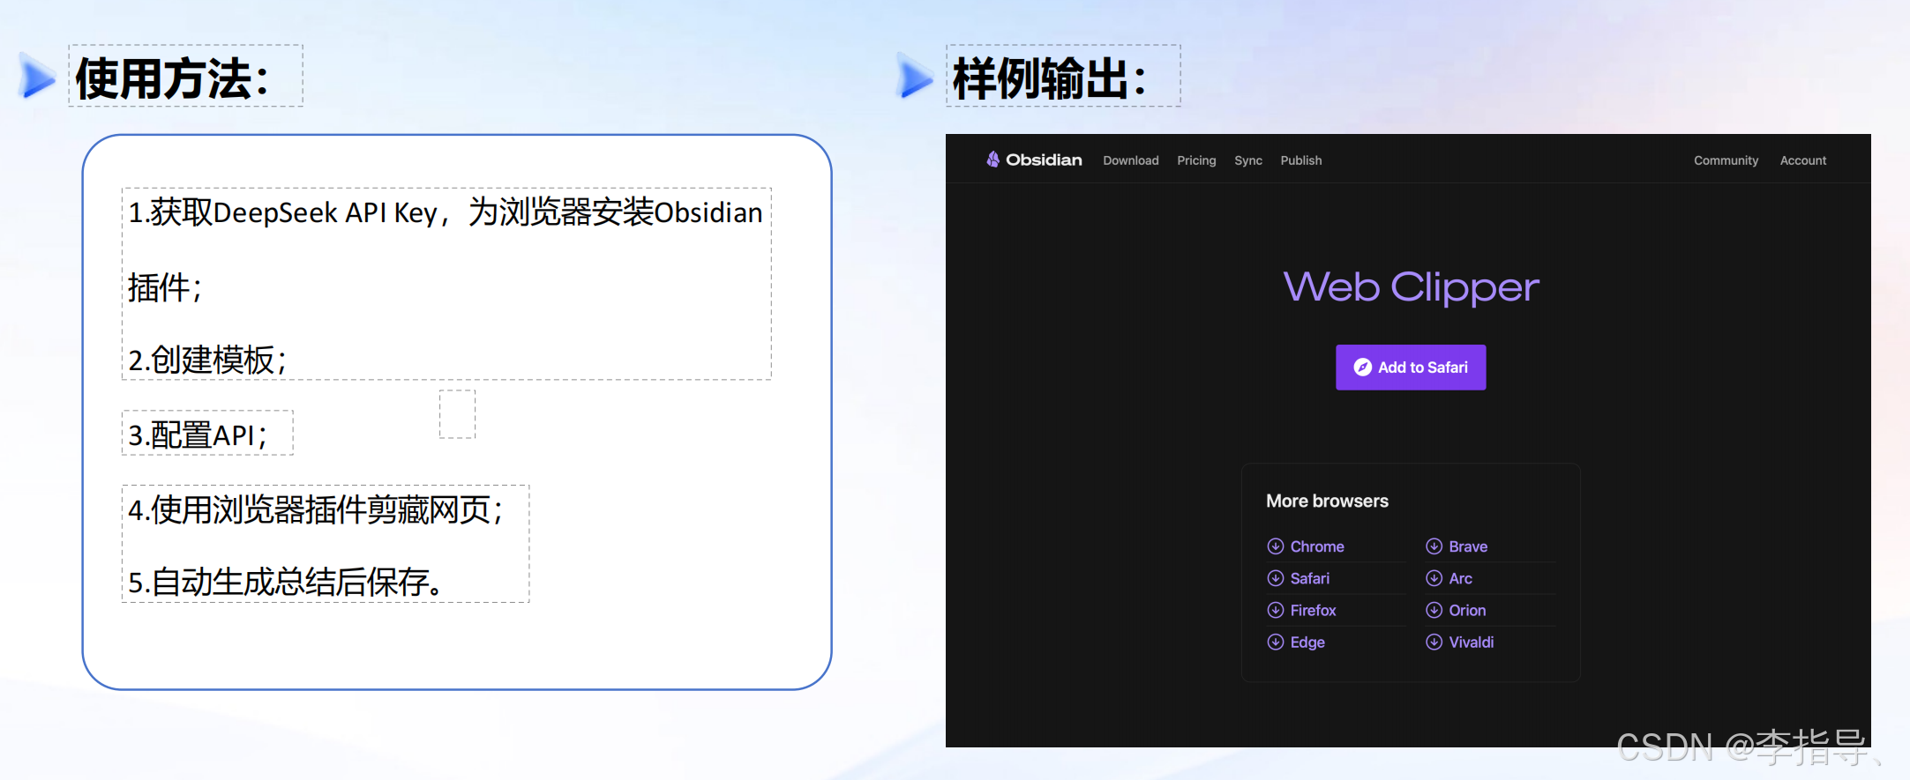The width and height of the screenshot is (1910, 780).
Task: Open the Account page
Action: pos(1803,160)
